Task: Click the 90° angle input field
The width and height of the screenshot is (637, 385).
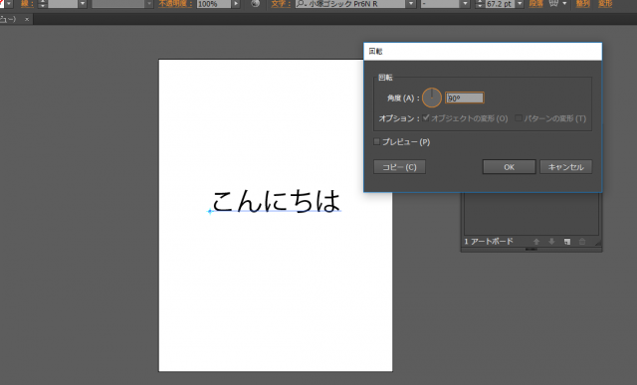Action: coord(465,97)
